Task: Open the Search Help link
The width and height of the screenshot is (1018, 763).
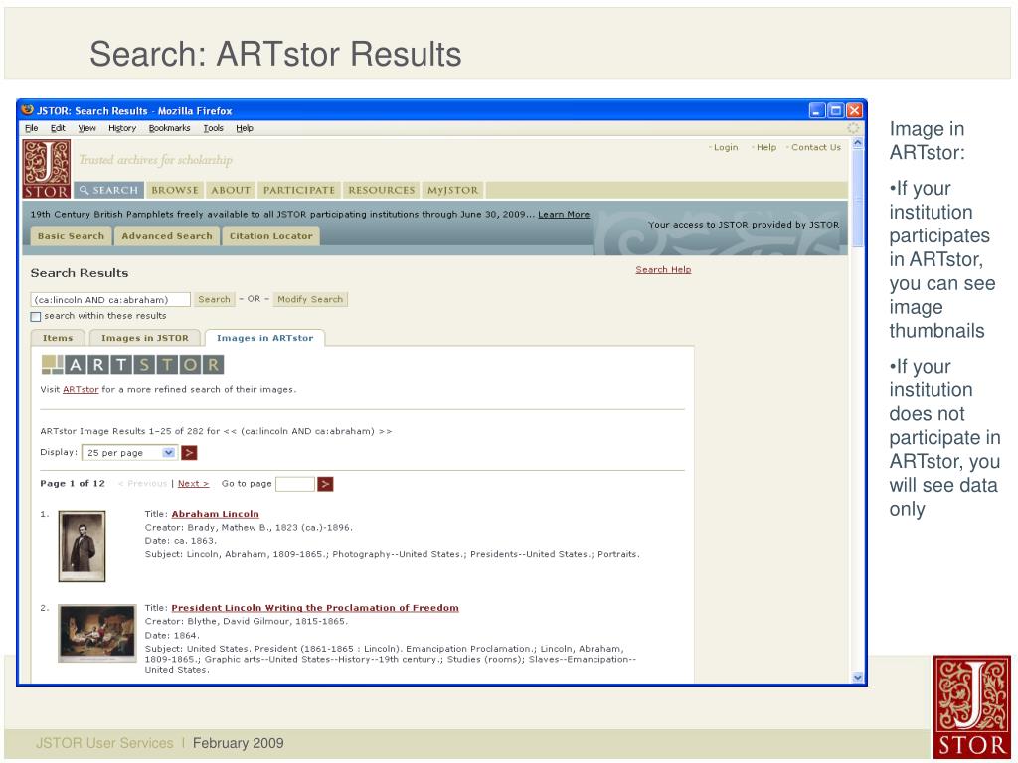Action: [x=663, y=270]
